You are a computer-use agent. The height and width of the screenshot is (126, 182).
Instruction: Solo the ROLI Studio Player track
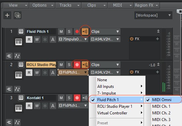pyautogui.click(x=69, y=65)
